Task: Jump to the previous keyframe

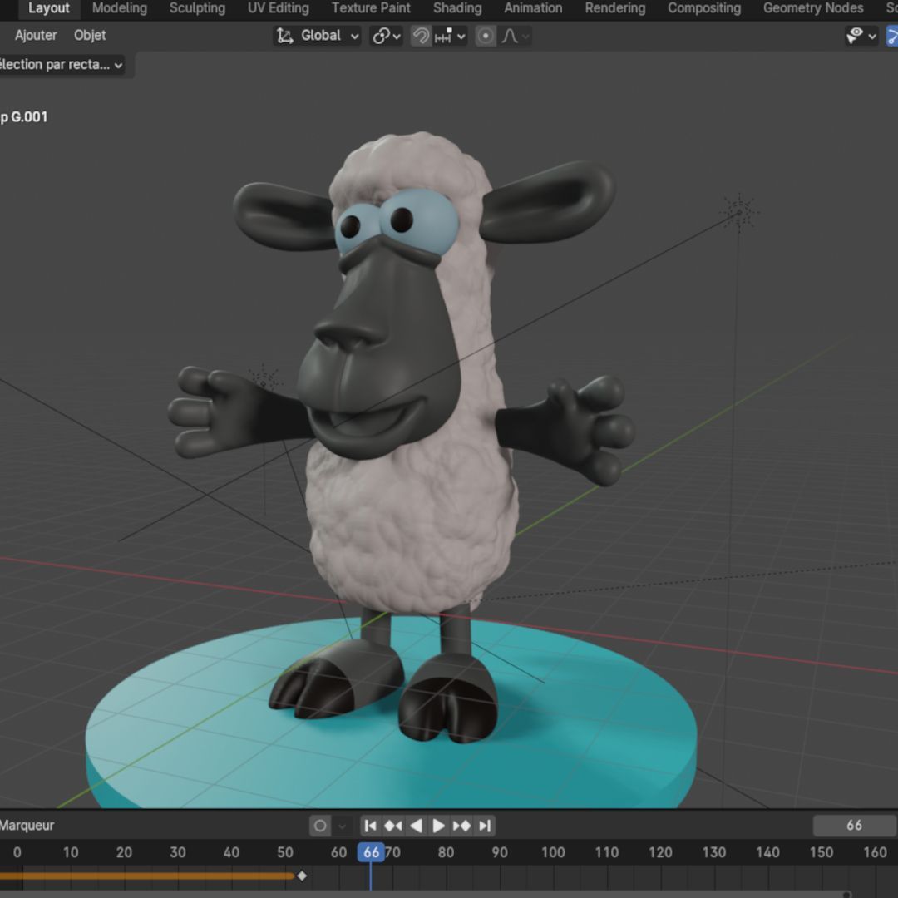Action: pyautogui.click(x=392, y=826)
